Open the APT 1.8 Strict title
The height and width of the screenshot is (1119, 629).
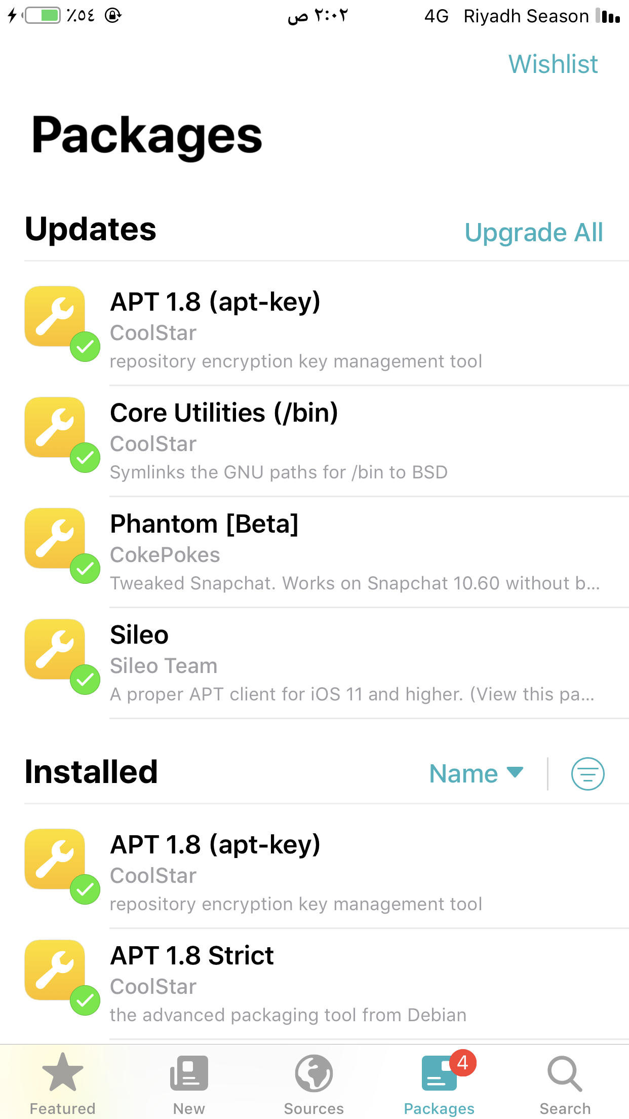point(192,956)
